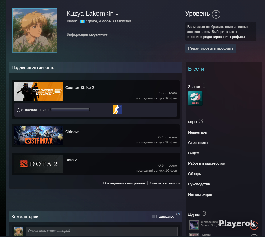Click Aqtobe, Aktobe, Kazakhstan location text
265x237 pixels.
click(108, 21)
